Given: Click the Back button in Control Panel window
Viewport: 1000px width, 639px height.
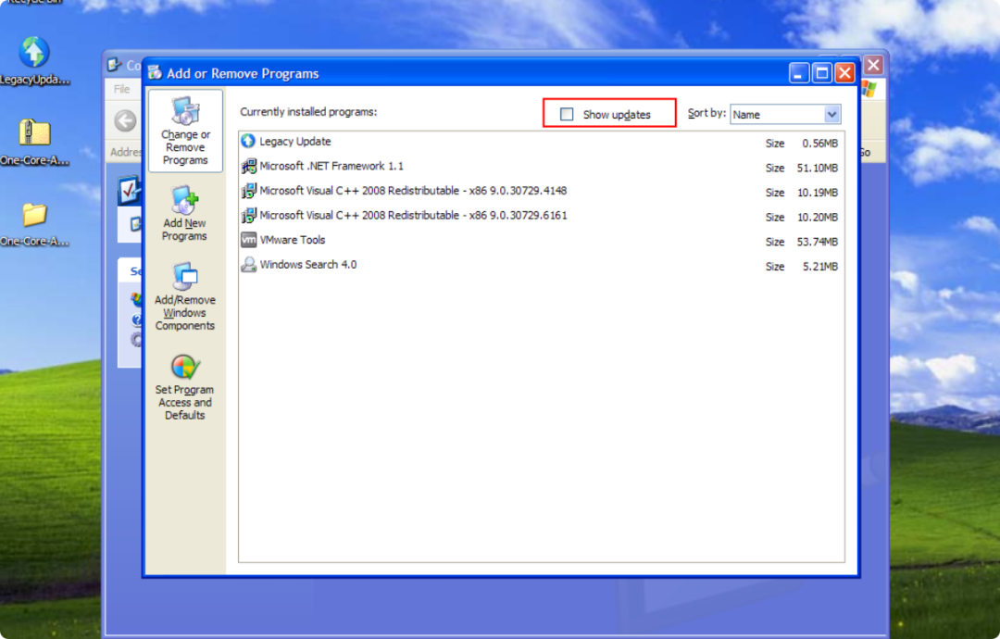Looking at the screenshot, I should point(125,120).
